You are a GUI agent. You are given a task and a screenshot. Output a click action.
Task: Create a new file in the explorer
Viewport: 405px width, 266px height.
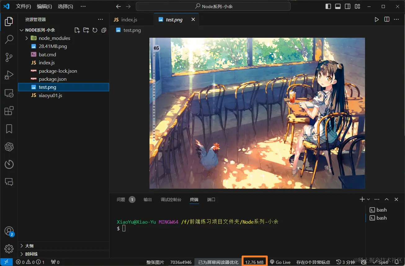click(77, 30)
